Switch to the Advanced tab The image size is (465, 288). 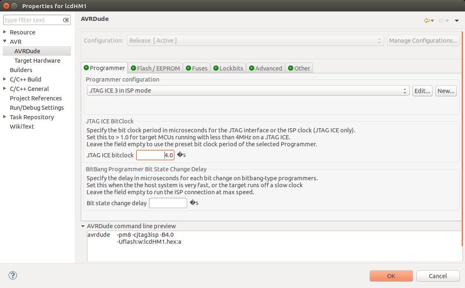pos(266,68)
